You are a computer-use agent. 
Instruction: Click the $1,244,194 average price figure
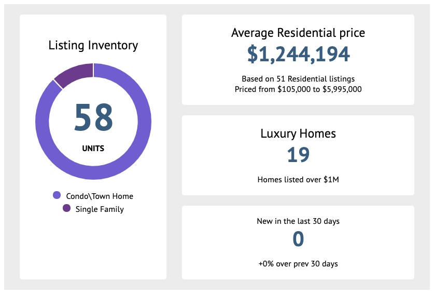click(x=298, y=54)
